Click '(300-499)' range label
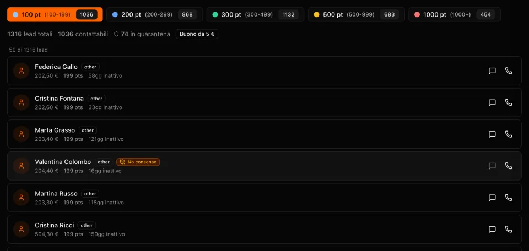The height and width of the screenshot is (251, 529). 259,15
